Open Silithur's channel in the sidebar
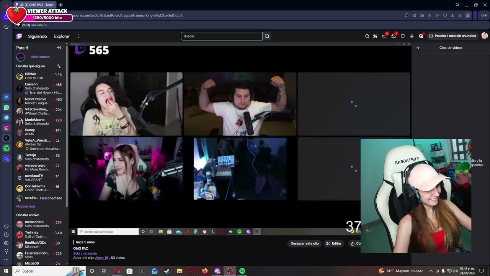The width and height of the screenshot is (490, 276). [39, 76]
